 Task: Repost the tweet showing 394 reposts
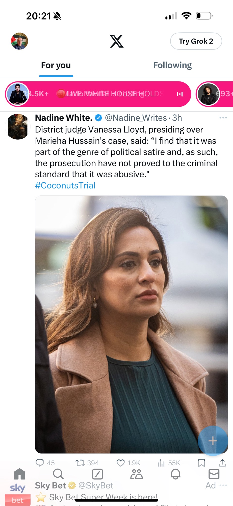click(87, 463)
